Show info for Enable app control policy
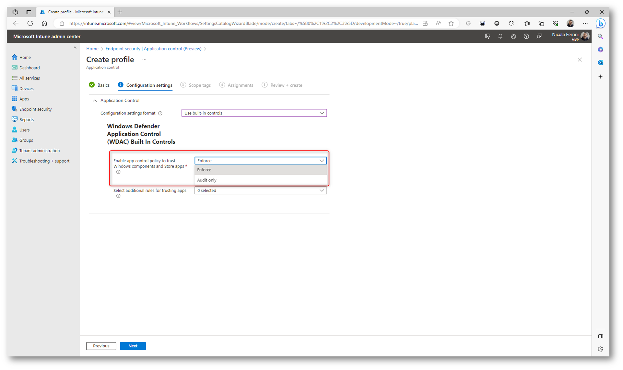Viewport: 623px width, 370px height. coord(118,172)
